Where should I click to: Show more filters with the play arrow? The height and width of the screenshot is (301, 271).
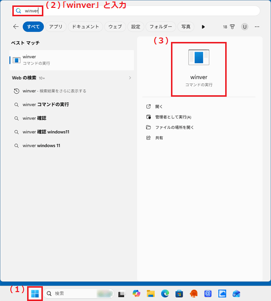(x=203, y=27)
